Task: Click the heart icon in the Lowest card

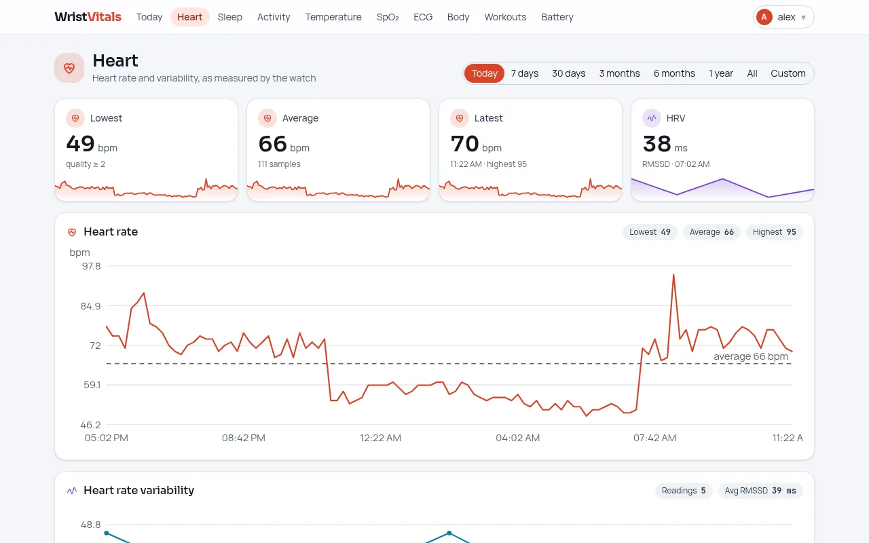Action: click(x=75, y=118)
